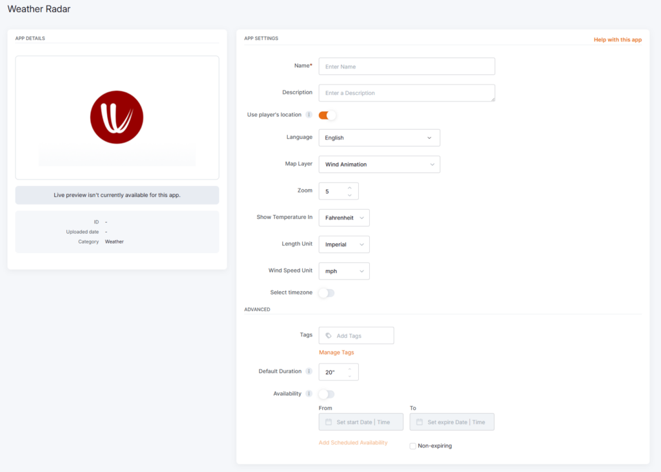Image resolution: width=661 pixels, height=472 pixels.
Task: Open Help with this app link
Action: point(617,40)
